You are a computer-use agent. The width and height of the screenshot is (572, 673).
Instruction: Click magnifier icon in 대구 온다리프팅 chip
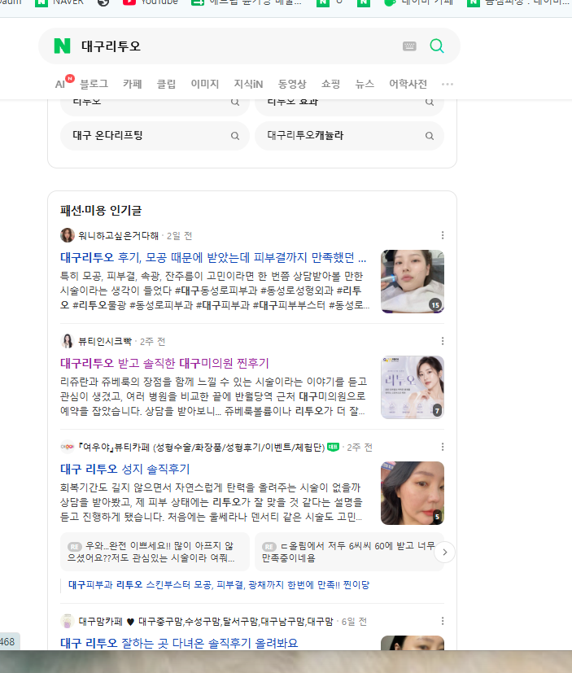pos(234,136)
